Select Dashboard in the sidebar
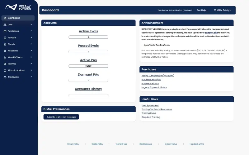 coord(18,18)
